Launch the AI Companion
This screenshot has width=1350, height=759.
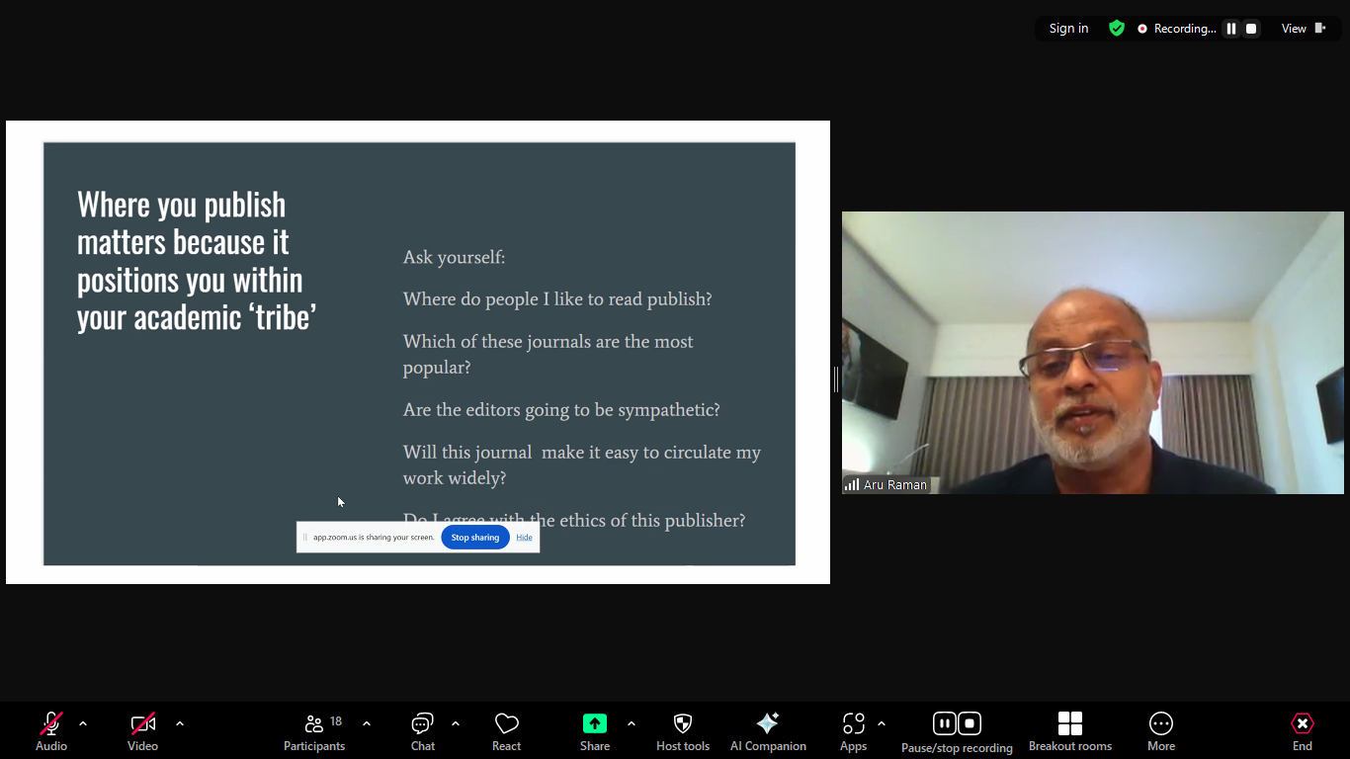pos(768,724)
